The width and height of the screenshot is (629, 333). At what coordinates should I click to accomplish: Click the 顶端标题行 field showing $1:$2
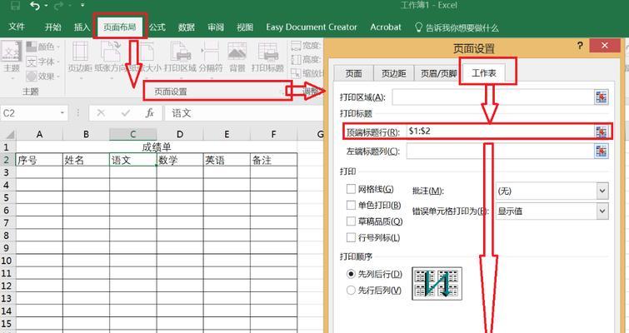[x=500, y=131]
